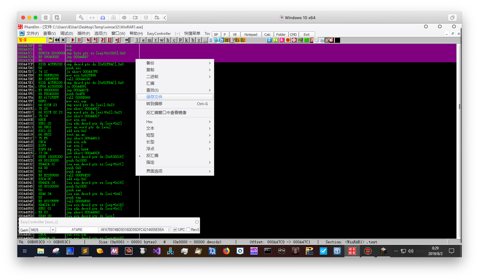Click the Go to address arrow icon
Viewport: 479px width, 280px height.
tap(127, 40)
